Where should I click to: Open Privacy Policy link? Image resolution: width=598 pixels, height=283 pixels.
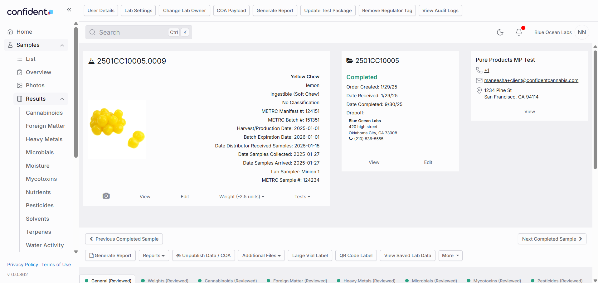[x=22, y=264]
